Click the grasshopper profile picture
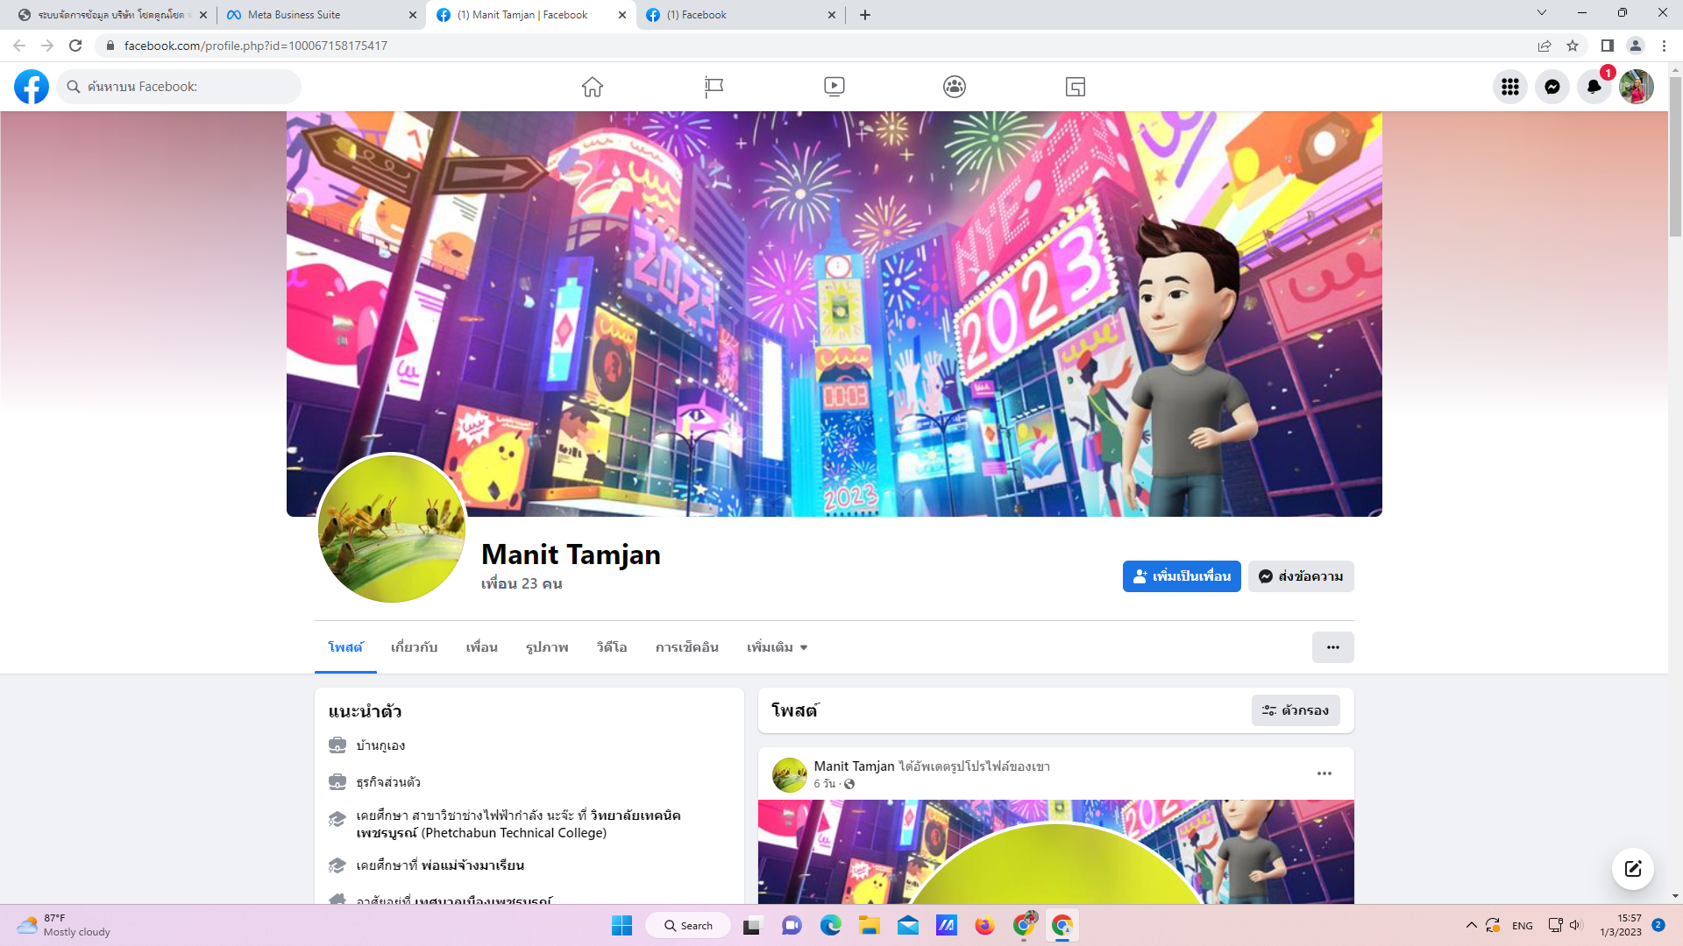 point(391,528)
